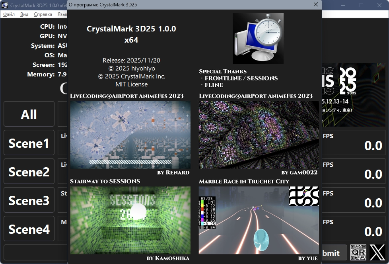
Task: Click the '© 2025 CrystalMark Inc.' text
Action: click(132, 76)
